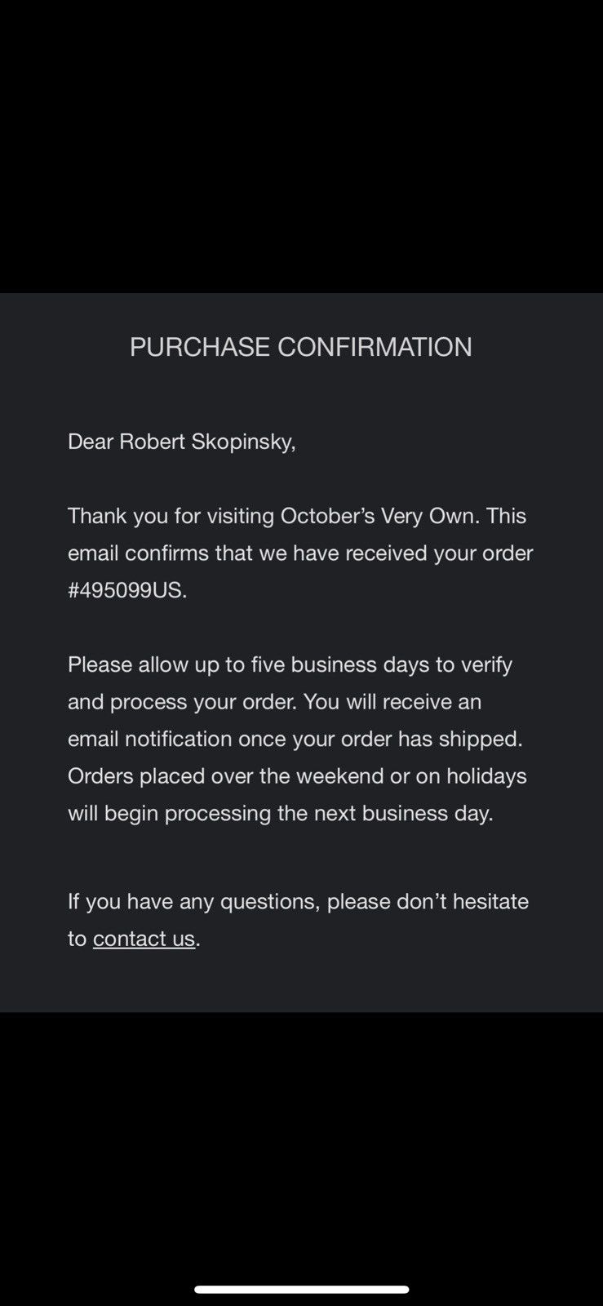Viewport: 603px width, 1306px height.
Task: Click the word "Dear" in the greeting
Action: pyautogui.click(x=91, y=442)
